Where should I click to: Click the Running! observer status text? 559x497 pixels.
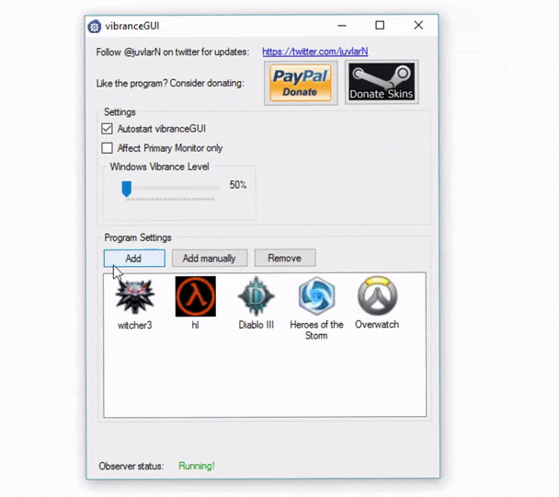(197, 466)
